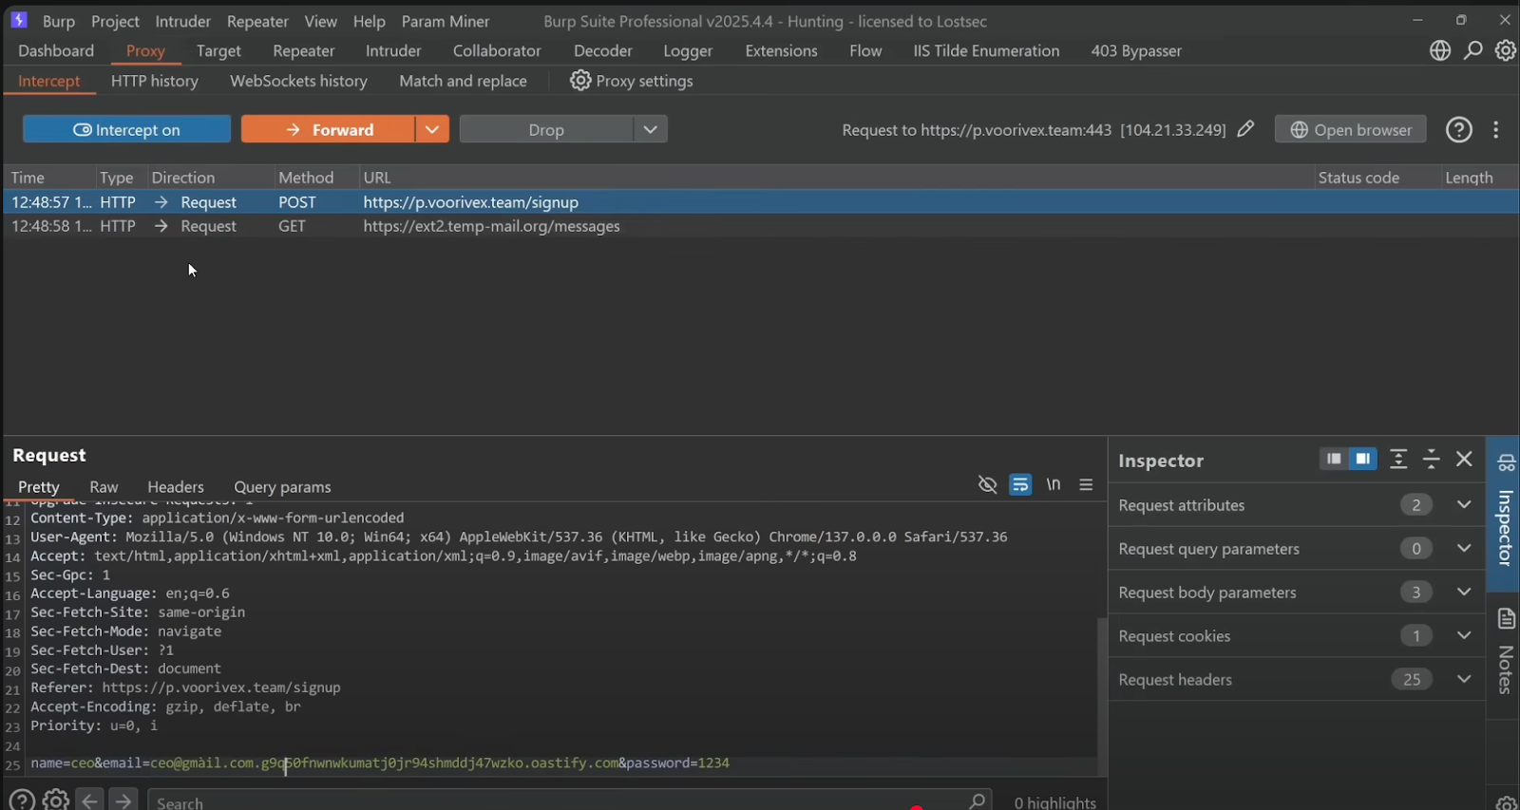Switch Inspector to left layout icon
The image size is (1520, 810).
pos(1334,459)
